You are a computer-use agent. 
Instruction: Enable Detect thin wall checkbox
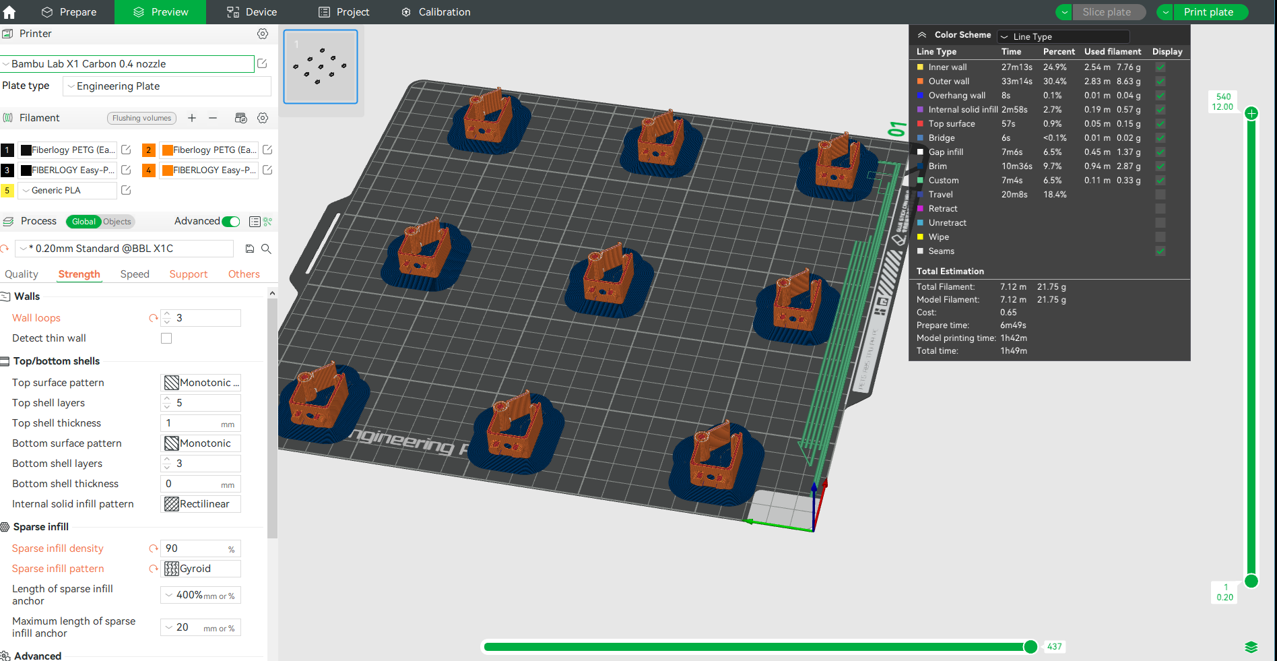(x=166, y=338)
